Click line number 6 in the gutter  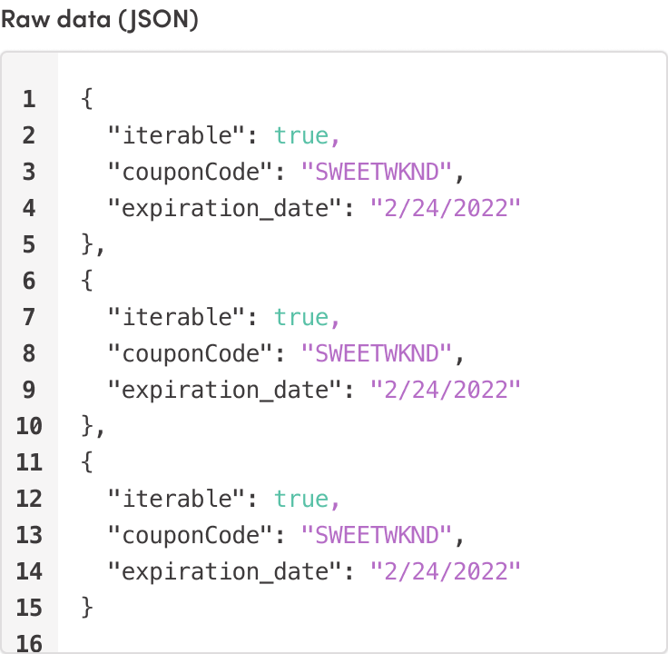pos(29,281)
